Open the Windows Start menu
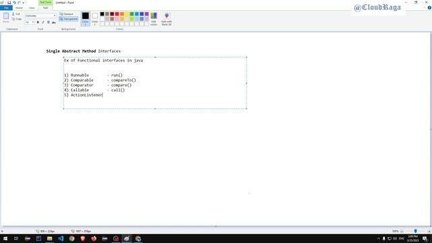This screenshot has width=432, height=243. tap(5, 238)
